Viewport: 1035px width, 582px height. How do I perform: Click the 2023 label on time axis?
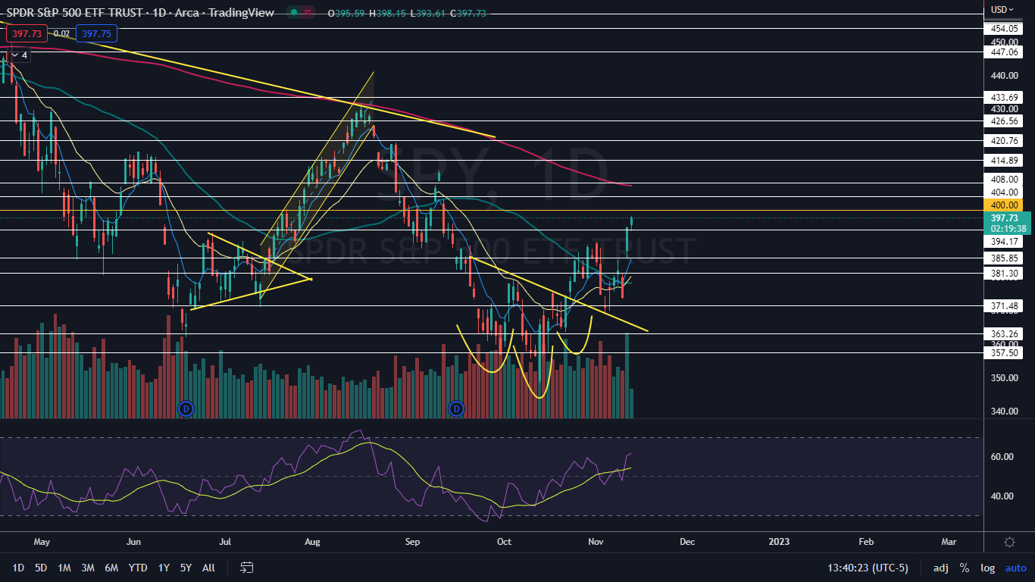coord(779,542)
